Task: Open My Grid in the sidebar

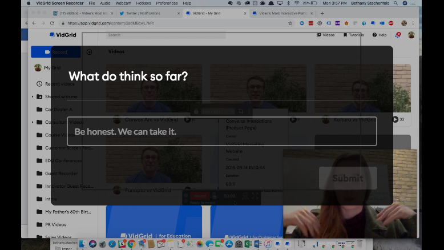Action: coord(47,68)
